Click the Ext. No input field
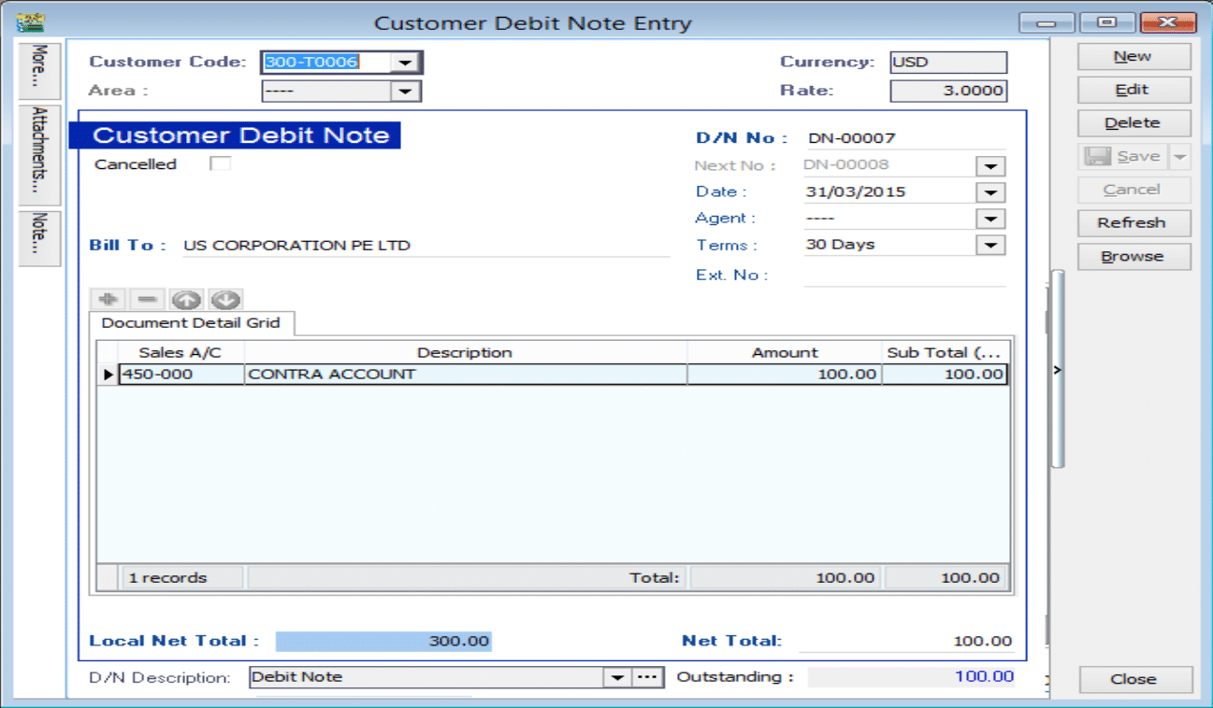This screenshot has width=1213, height=708. coord(904,275)
